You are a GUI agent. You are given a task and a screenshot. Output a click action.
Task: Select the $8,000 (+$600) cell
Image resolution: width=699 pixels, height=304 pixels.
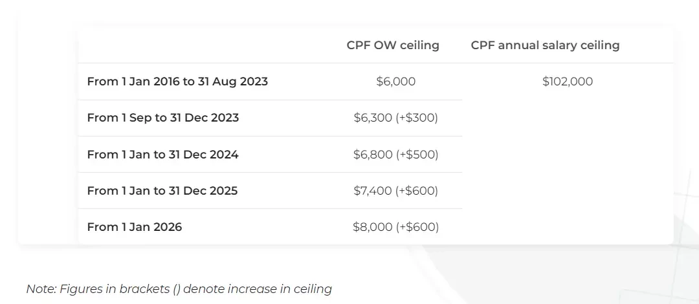click(396, 227)
